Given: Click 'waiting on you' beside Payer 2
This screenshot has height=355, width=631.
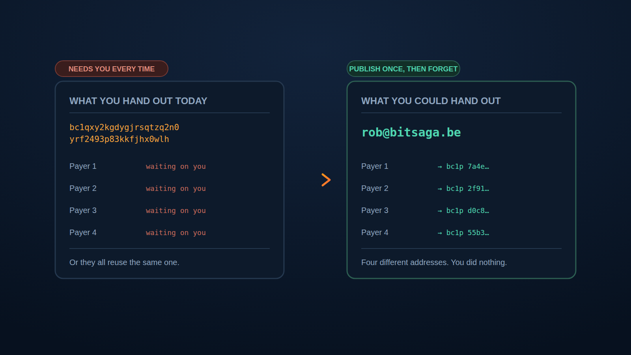Looking at the screenshot, I should 176,189.
